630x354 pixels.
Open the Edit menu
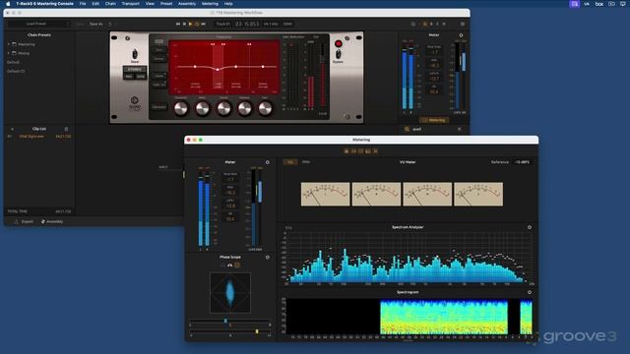[95, 4]
